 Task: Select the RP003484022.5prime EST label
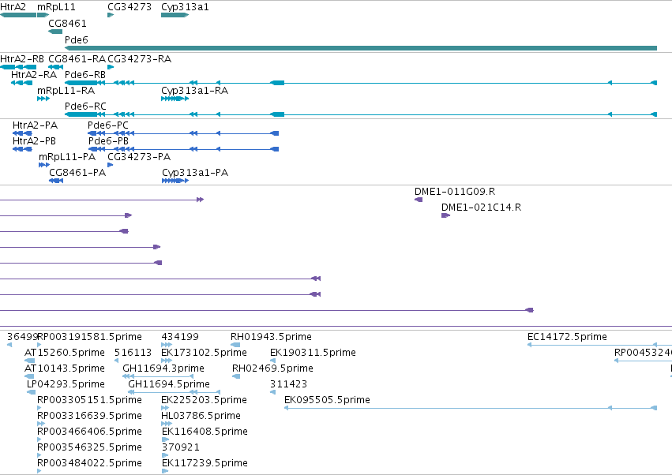point(89,463)
